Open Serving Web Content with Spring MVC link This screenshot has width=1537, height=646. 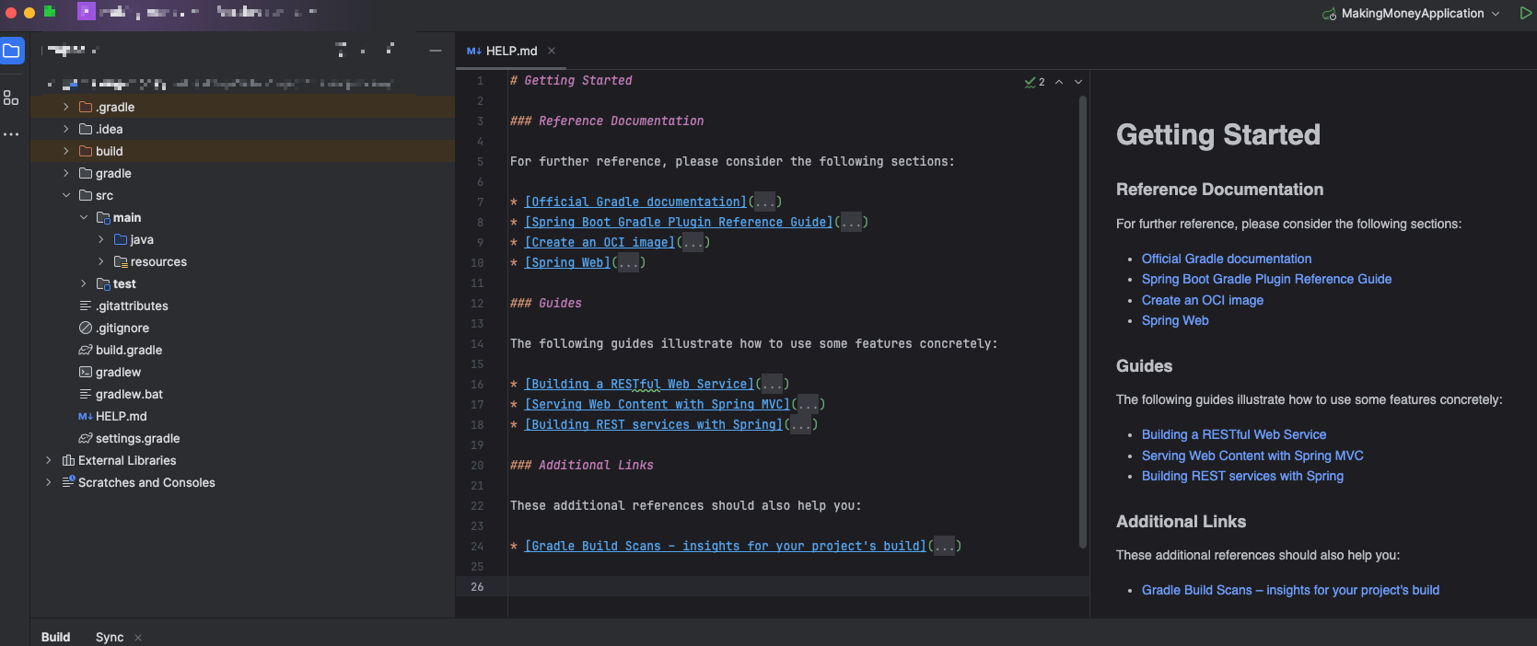pyautogui.click(x=1252, y=456)
